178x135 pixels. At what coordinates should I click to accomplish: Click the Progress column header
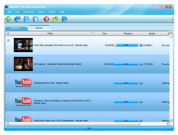[128, 33]
